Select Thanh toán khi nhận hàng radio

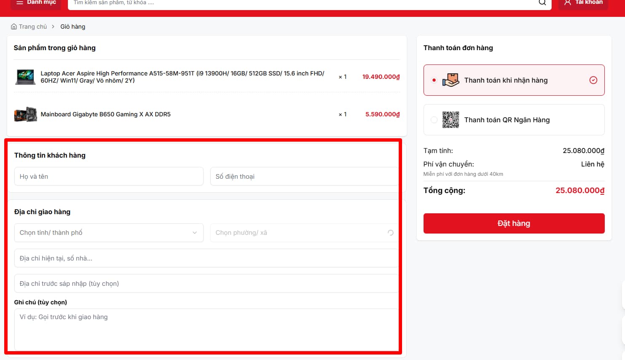coord(434,80)
